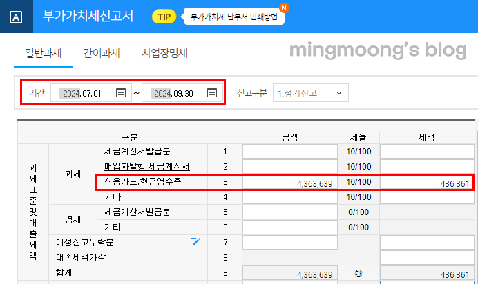
Task: Click the 합계 row label
Action: [x=64, y=273]
